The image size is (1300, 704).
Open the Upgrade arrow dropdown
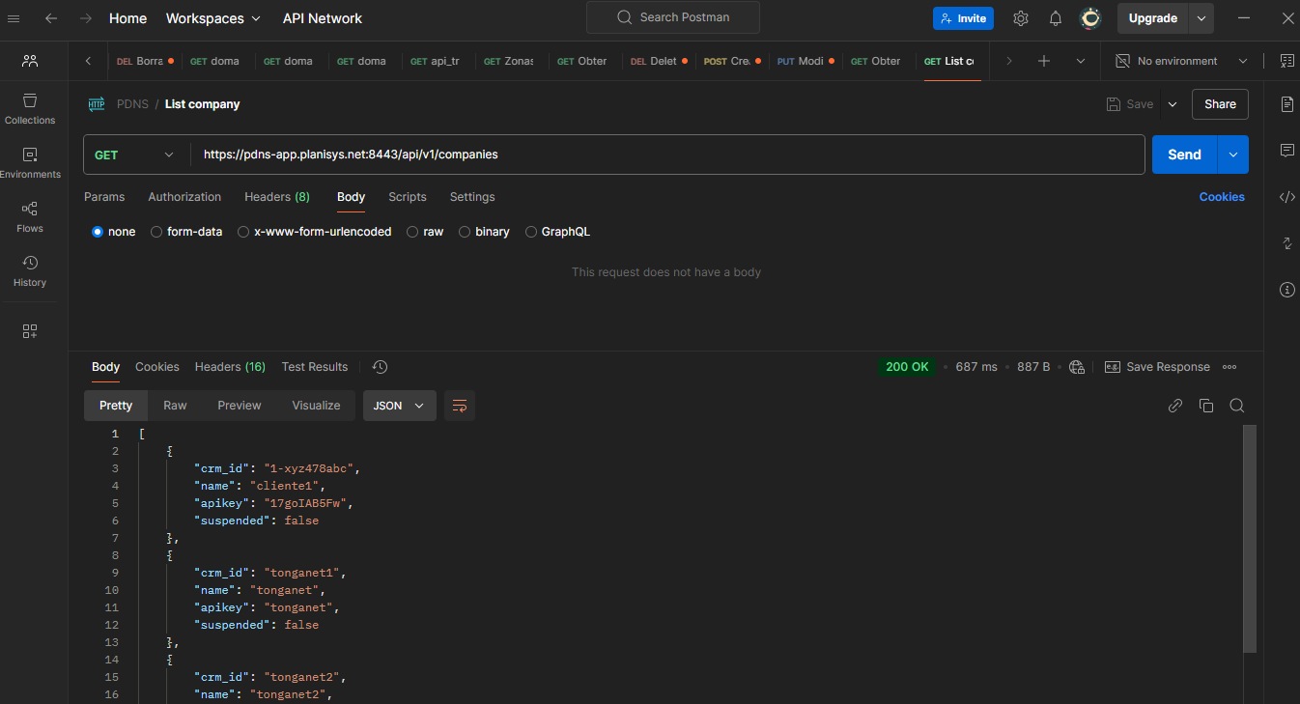pyautogui.click(x=1201, y=18)
